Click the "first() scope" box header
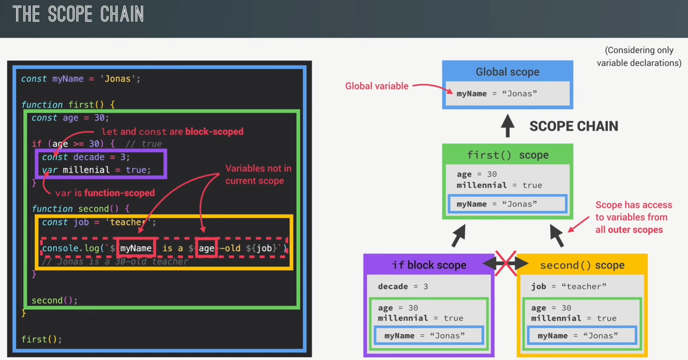688x360 pixels. [507, 155]
